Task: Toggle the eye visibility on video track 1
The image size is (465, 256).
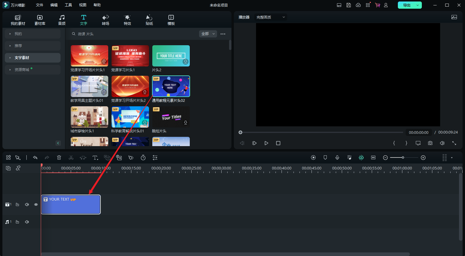Action: 36,205
